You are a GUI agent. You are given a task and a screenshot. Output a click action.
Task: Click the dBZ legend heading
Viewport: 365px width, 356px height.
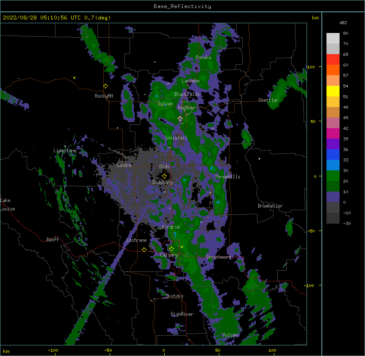(x=343, y=22)
